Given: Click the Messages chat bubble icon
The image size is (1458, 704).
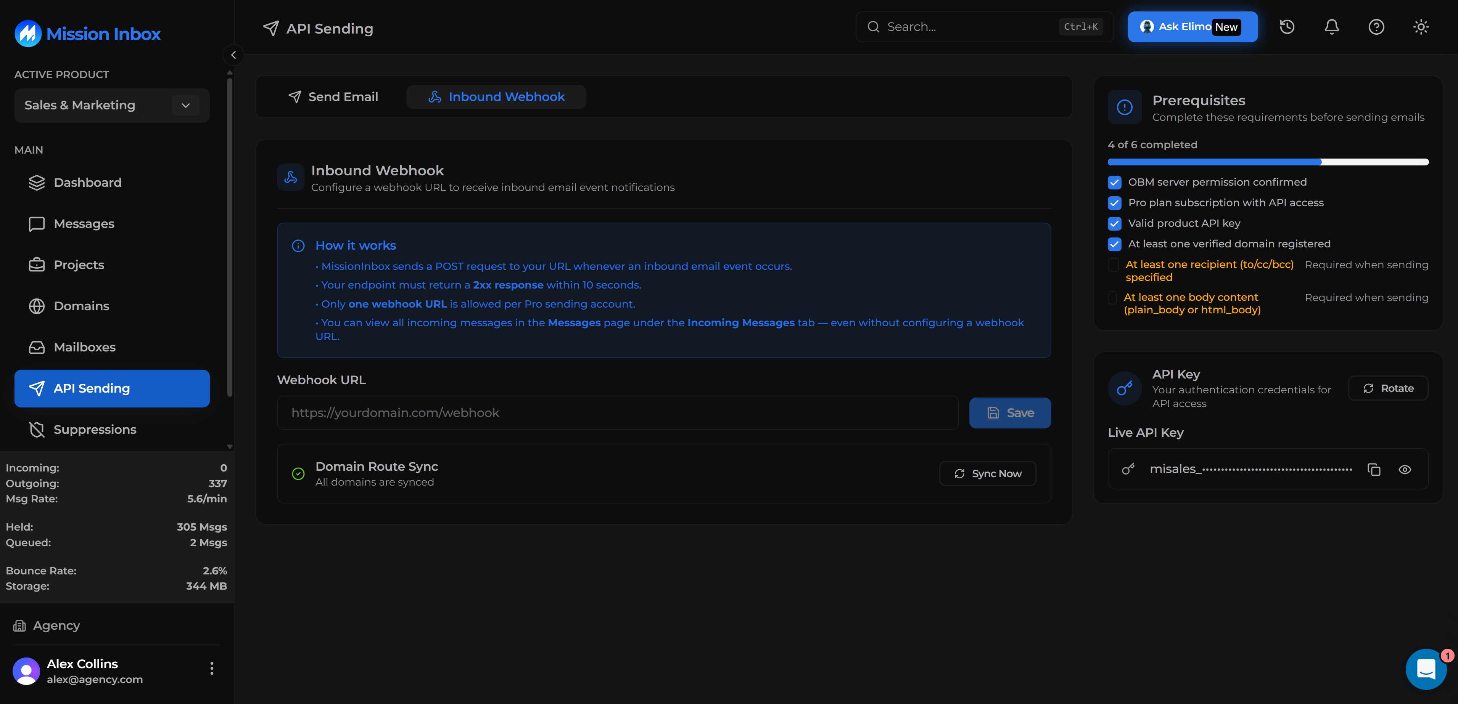Looking at the screenshot, I should pos(37,224).
